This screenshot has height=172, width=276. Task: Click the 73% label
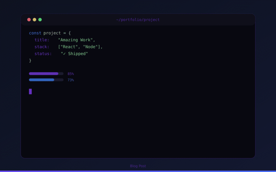tap(71, 80)
